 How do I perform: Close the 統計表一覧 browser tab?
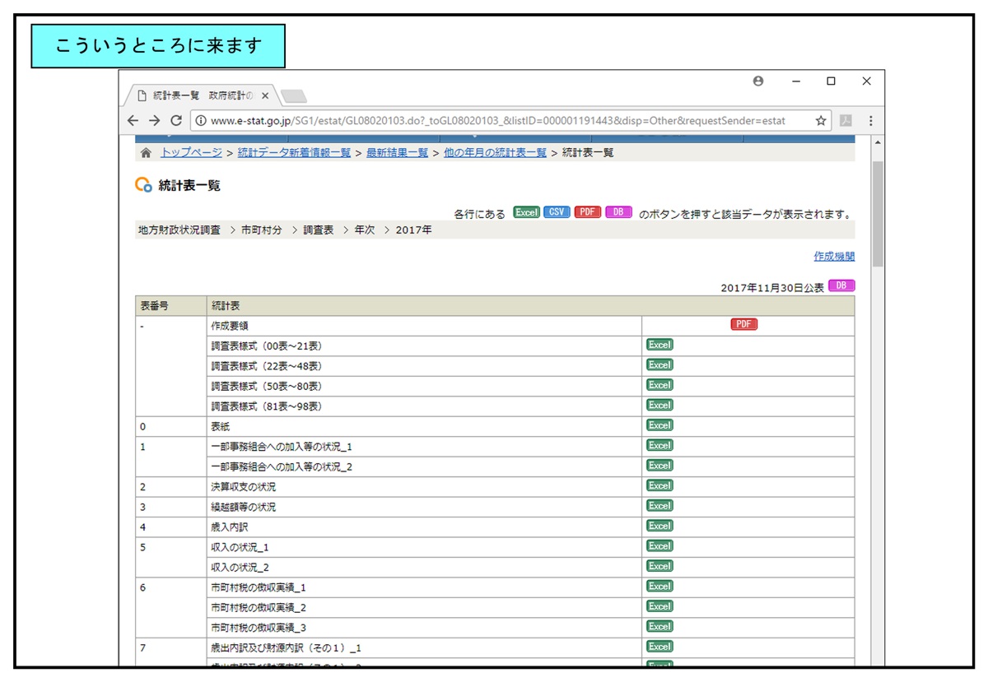click(x=265, y=95)
